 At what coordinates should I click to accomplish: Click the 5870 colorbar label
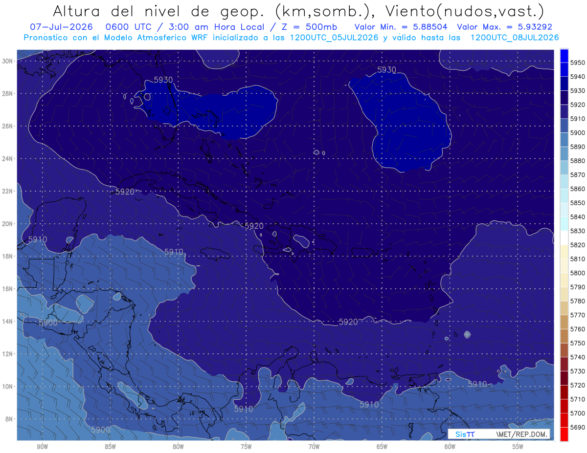pyautogui.click(x=577, y=175)
